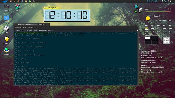Select the top-left workspace with Terminal thumbnail
The image size is (175, 98).
pos(148,38)
